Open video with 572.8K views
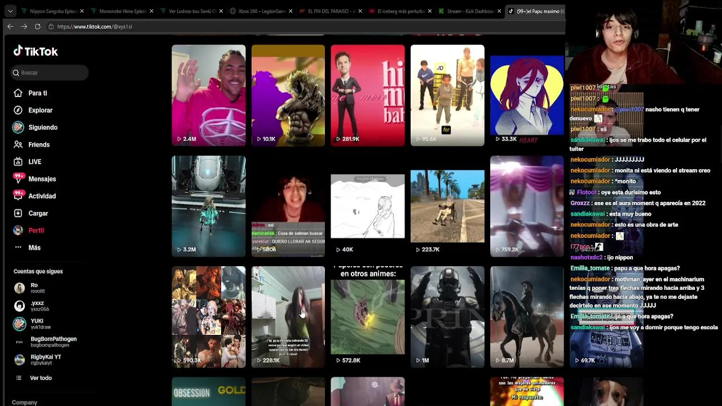 pos(368,317)
